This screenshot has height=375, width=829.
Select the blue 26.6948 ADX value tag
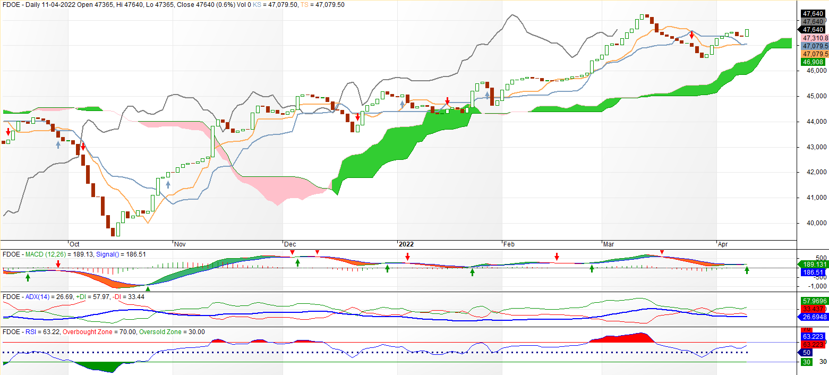[814, 317]
